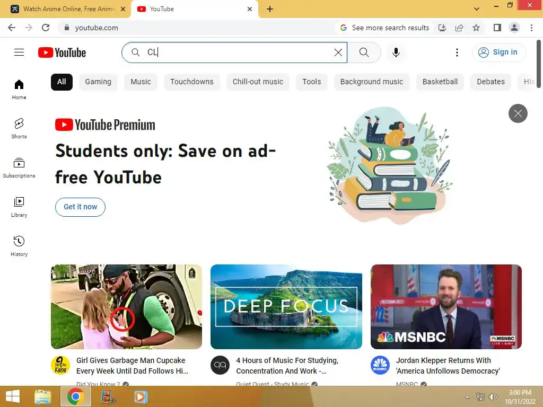Open Jordan Klepper Returns With title
This screenshot has width=543, height=407.
point(448,366)
